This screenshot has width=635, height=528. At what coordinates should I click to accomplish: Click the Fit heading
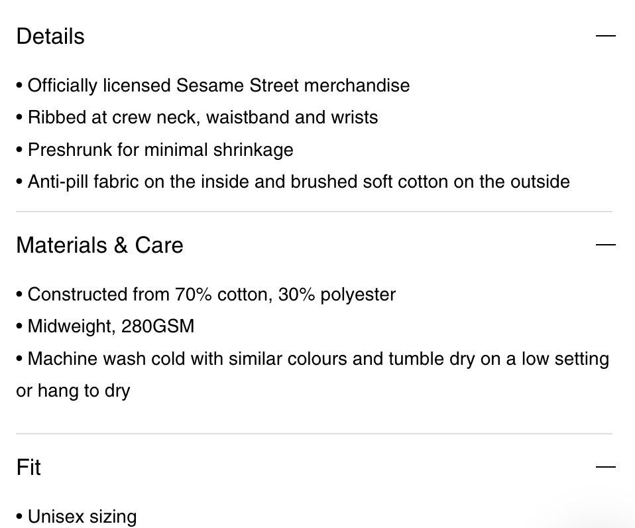(x=29, y=467)
